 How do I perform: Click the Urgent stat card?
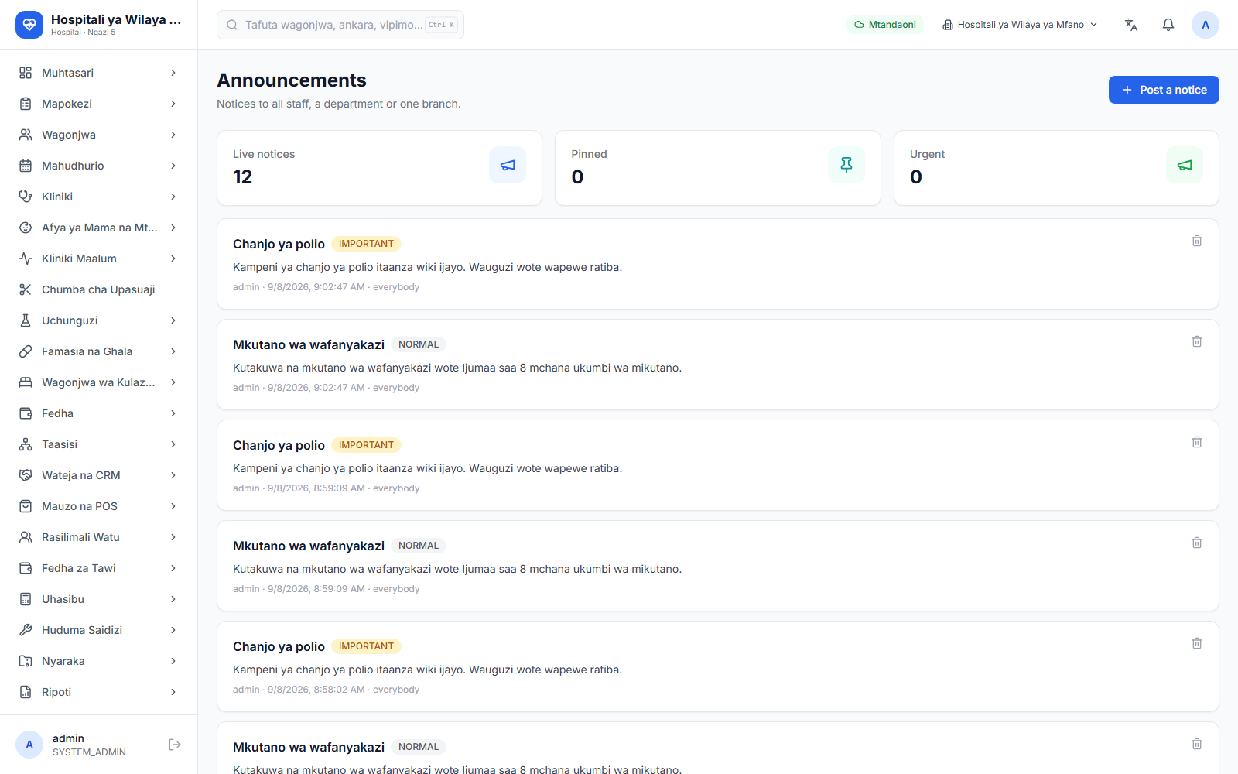point(1056,168)
